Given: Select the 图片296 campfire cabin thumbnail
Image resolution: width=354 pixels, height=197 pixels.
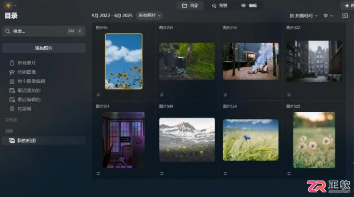Looking at the screenshot, I should click(x=250, y=61).
